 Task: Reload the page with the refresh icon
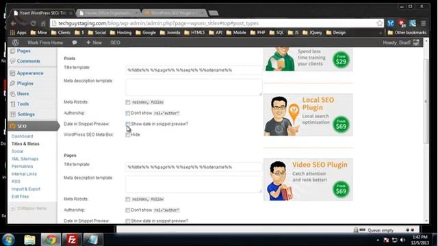point(34,23)
